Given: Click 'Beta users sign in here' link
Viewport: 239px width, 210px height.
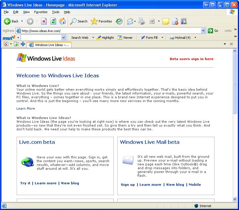Looking at the screenshot, I should click(x=192, y=59).
